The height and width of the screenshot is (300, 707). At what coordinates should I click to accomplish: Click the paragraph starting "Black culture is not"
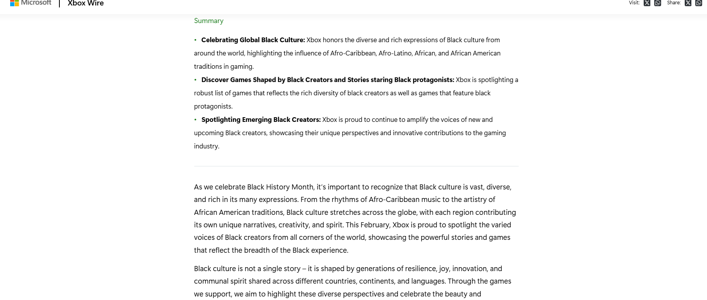pos(353,281)
